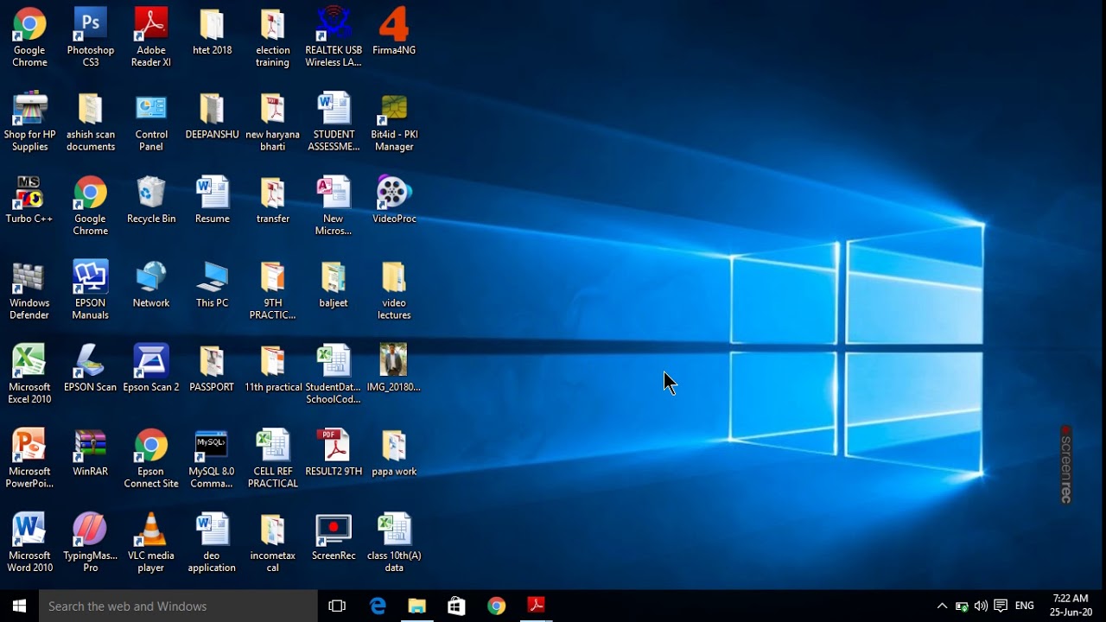The image size is (1106, 622).
Task: Switch to Adobe Reader in taskbar
Action: click(536, 606)
